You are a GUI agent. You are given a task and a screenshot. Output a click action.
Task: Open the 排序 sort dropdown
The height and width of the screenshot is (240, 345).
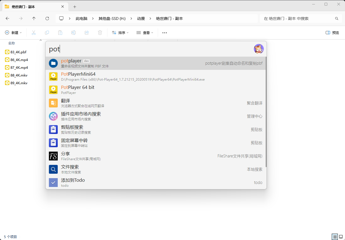click(x=120, y=33)
